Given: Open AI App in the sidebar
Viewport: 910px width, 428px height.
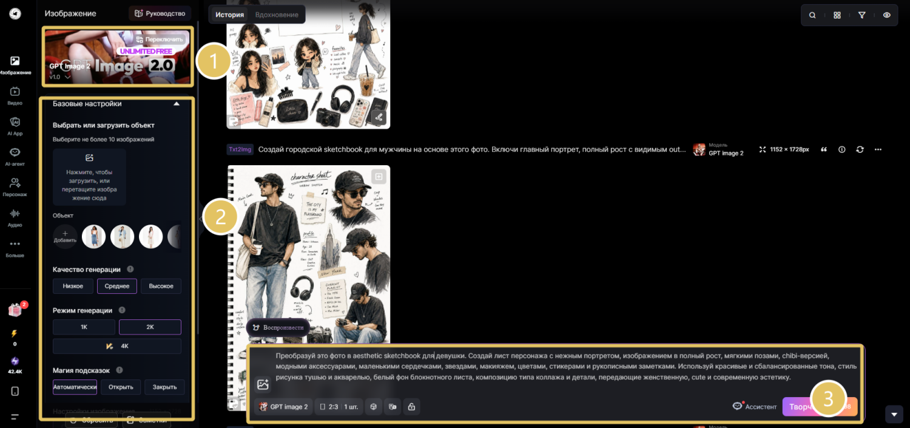Looking at the screenshot, I should (x=15, y=126).
